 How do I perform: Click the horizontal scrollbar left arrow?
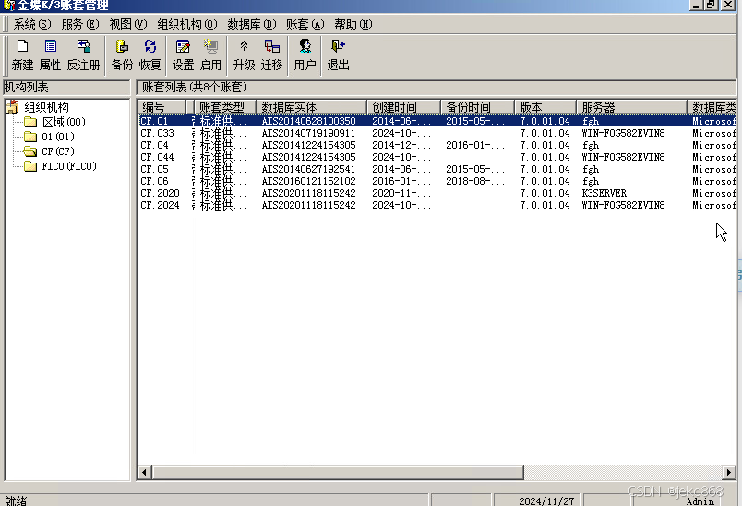(x=145, y=472)
